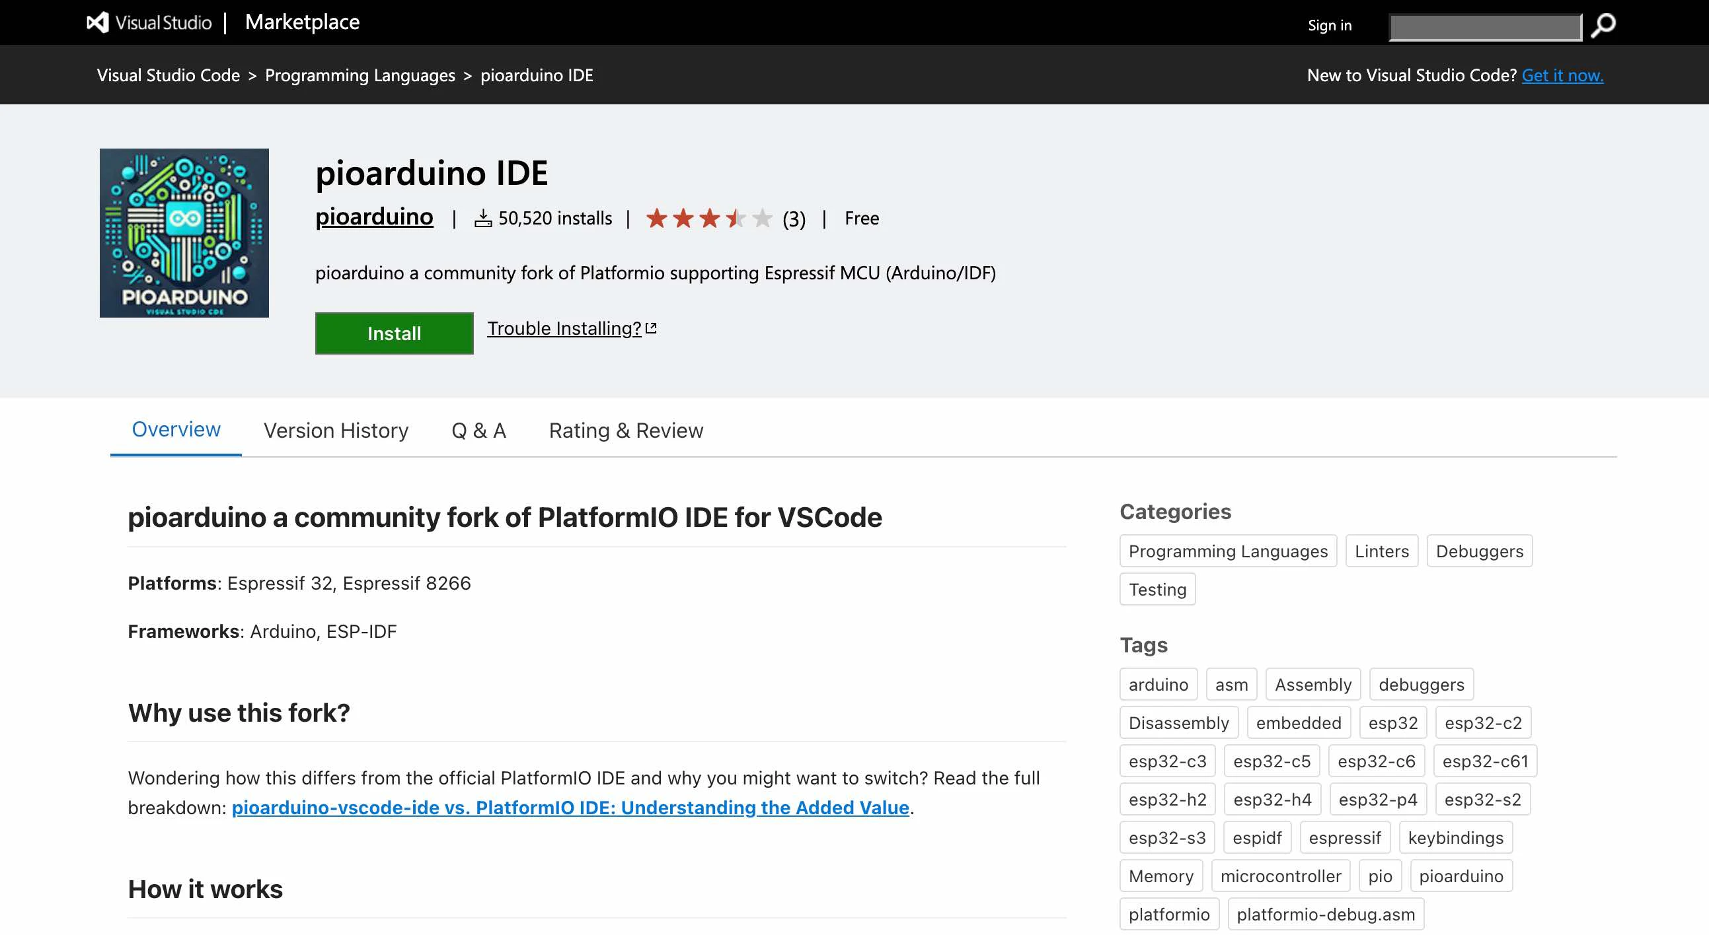The width and height of the screenshot is (1709, 935).
Task: Focus the Marketplace search box
Action: coord(1485,27)
